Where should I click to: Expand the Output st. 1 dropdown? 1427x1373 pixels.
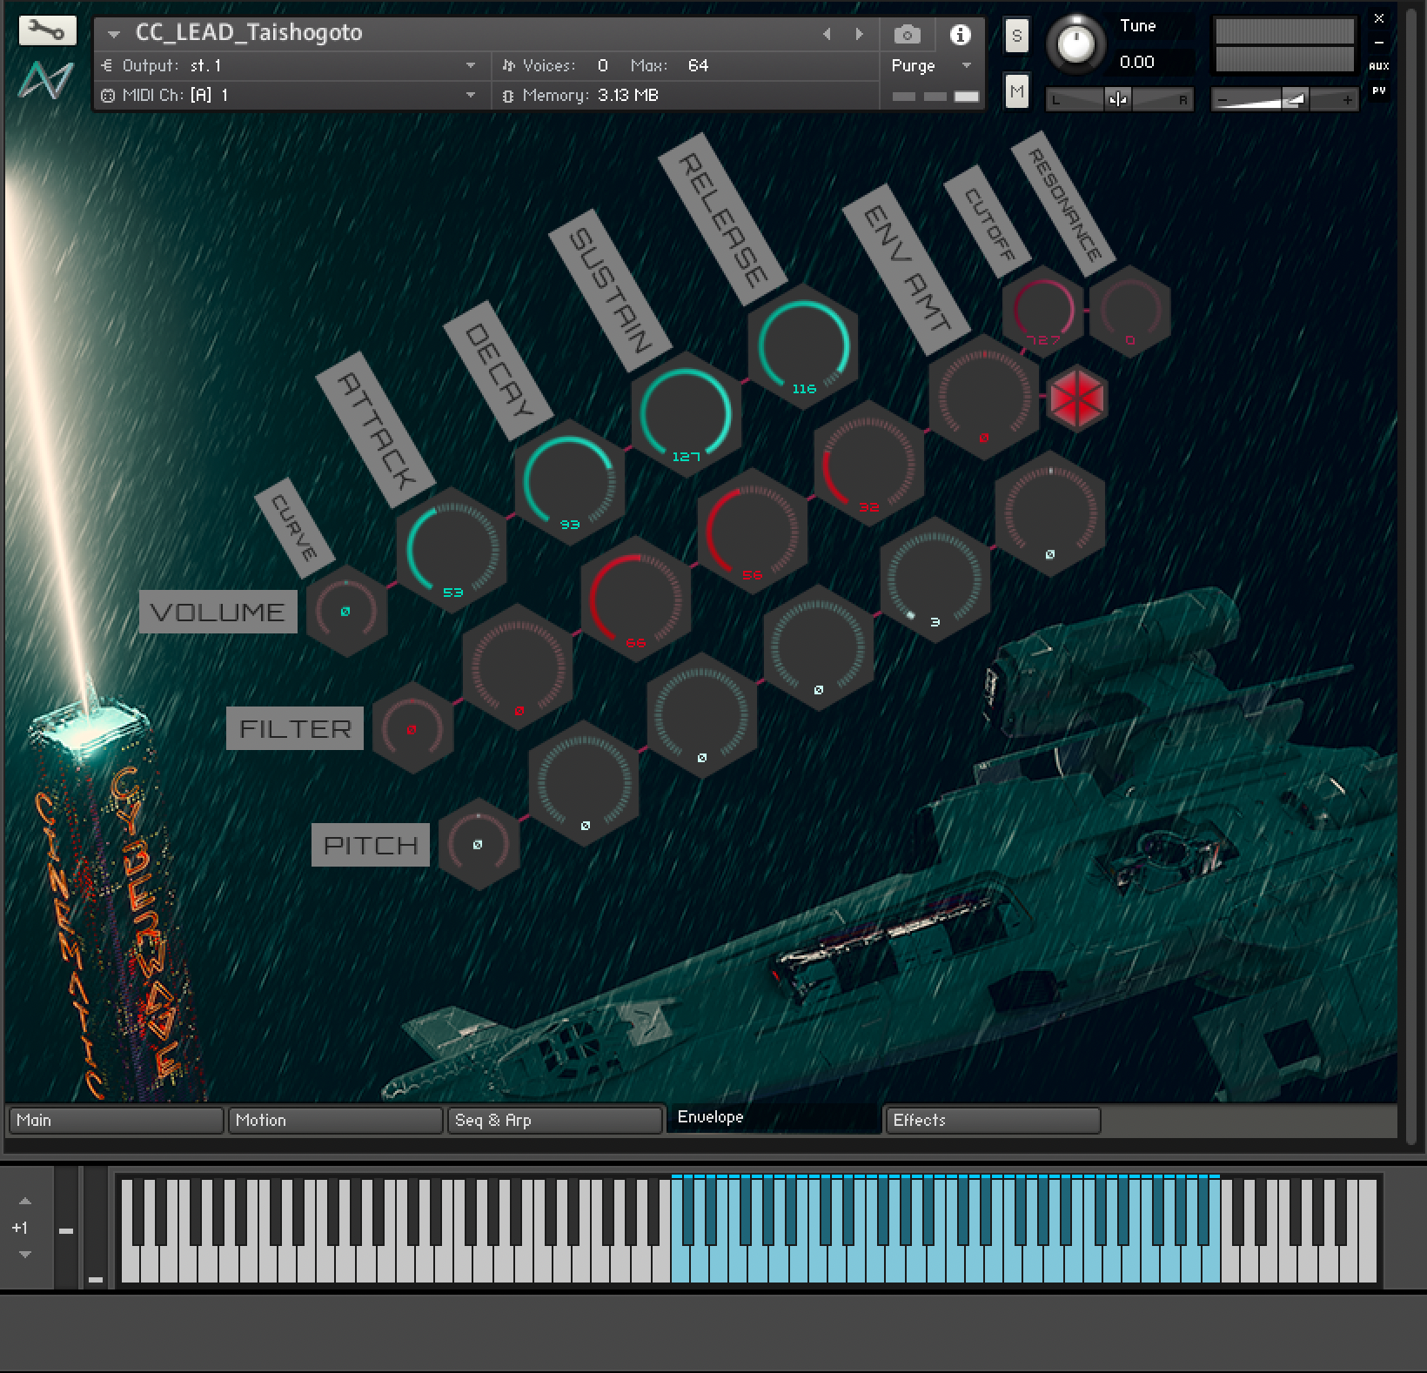(471, 65)
